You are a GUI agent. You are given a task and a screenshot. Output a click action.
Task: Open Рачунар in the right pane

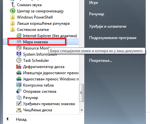point(97,14)
